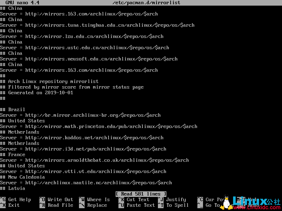Click the '## New Caledonia' comment line
This screenshot has height=211, width=282.
click(22, 177)
